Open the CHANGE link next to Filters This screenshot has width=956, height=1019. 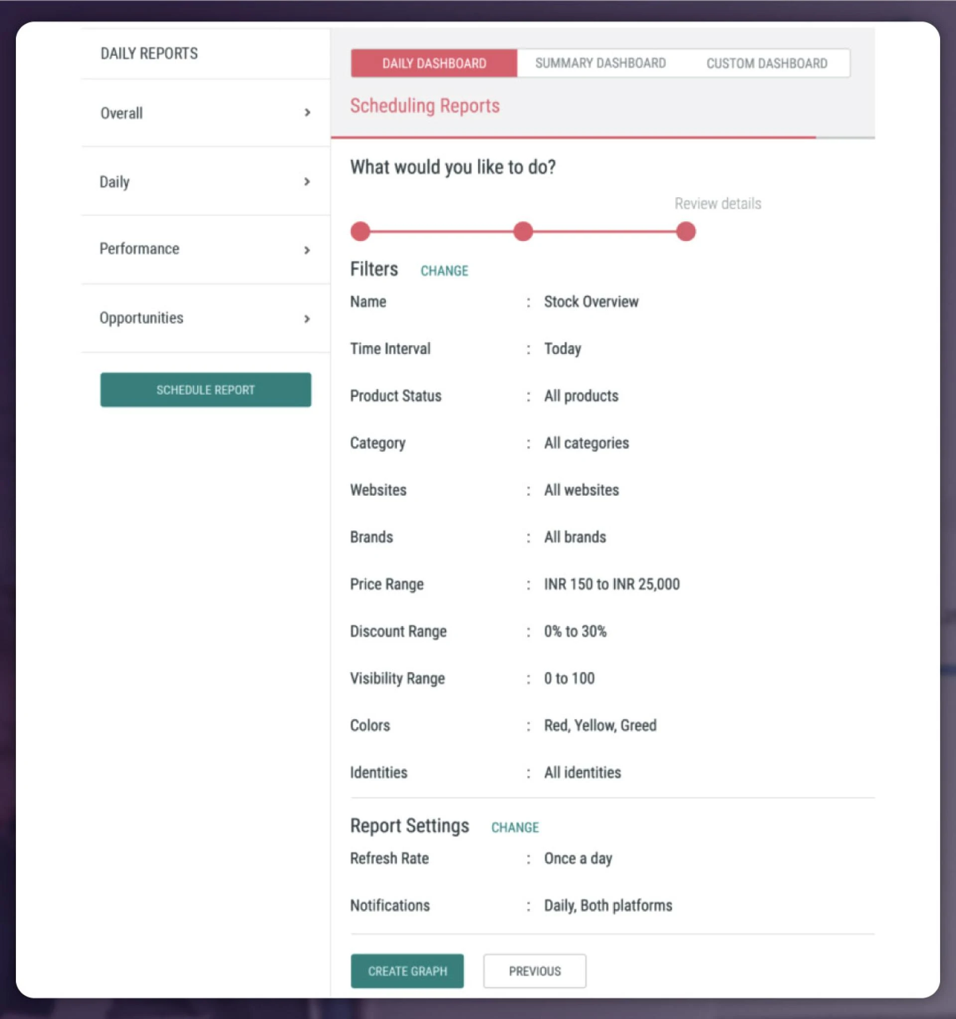pyautogui.click(x=444, y=270)
